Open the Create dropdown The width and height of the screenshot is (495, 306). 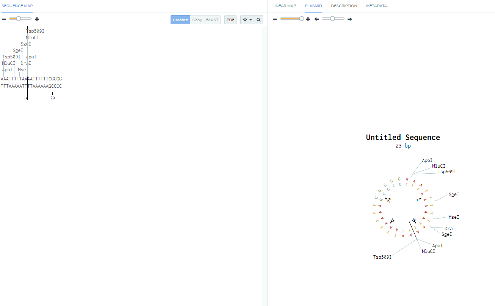click(180, 20)
